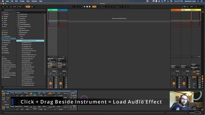Toggle browser preview headphone button
Viewport: 205px width, 115px height.
tap(2, 88)
